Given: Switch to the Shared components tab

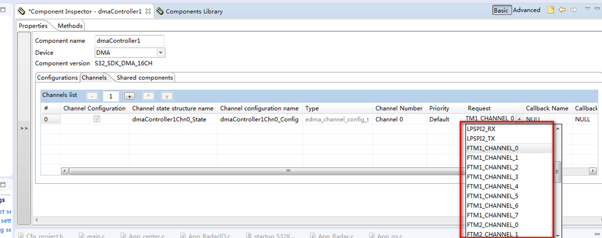Looking at the screenshot, I should tap(145, 78).
